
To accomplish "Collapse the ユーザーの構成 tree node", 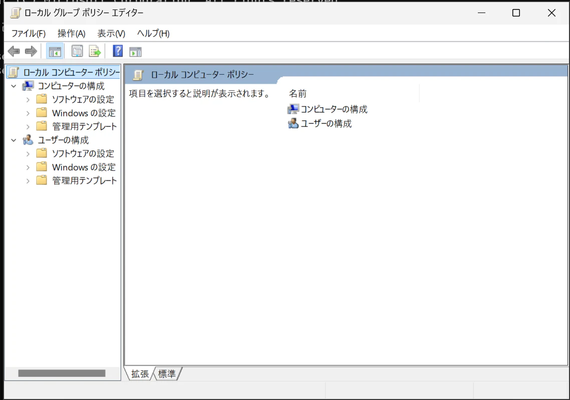I will coord(14,140).
